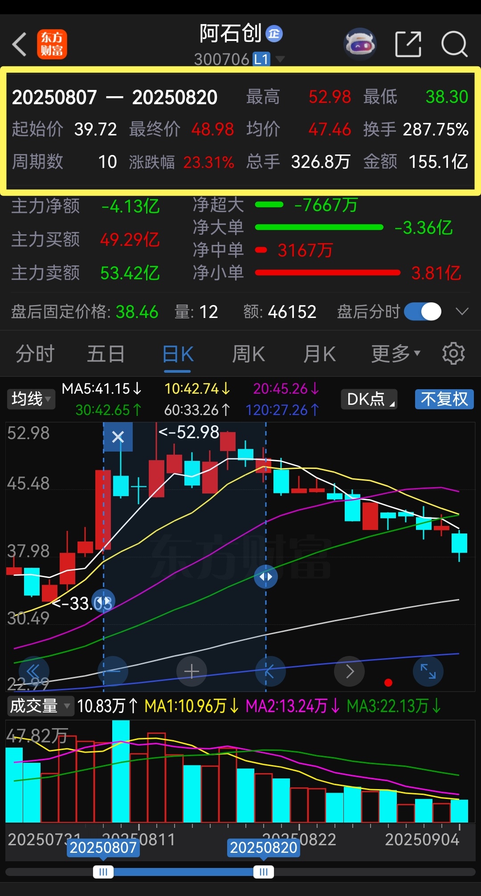Tap the double-left fast scroll icon

click(34, 671)
